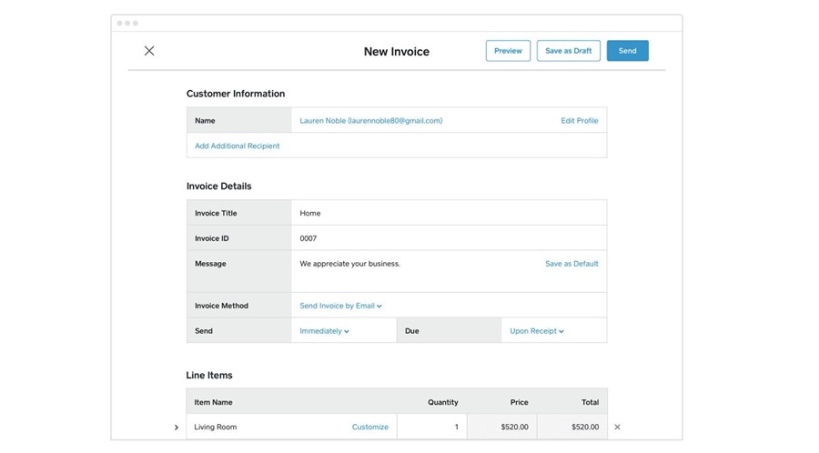
Task: Click the Living Room item name
Action: click(x=215, y=427)
